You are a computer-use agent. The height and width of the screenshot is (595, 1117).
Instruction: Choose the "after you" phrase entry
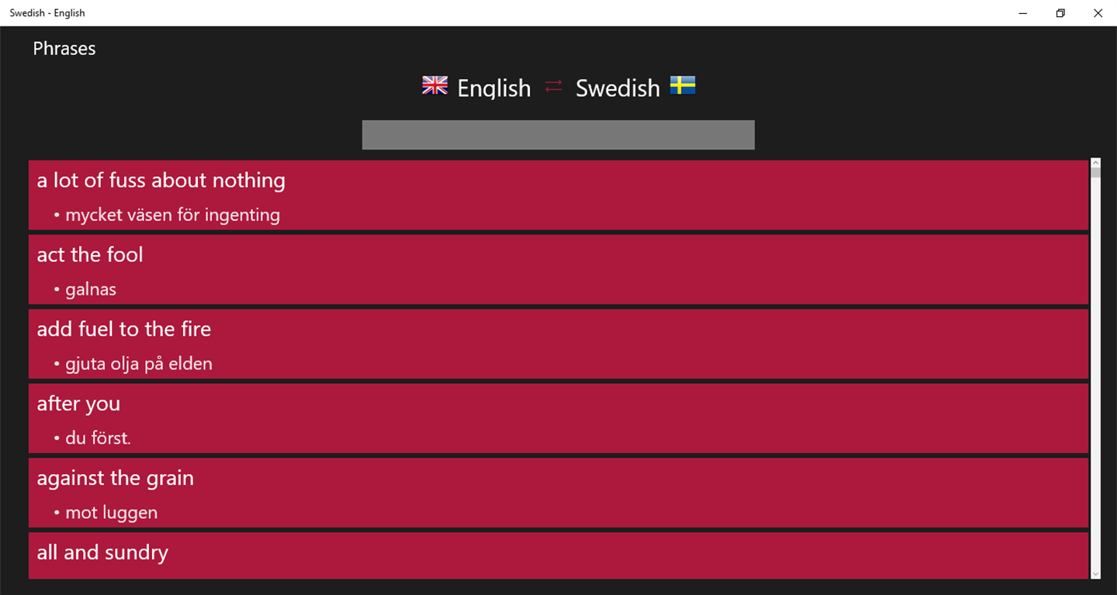[78, 404]
